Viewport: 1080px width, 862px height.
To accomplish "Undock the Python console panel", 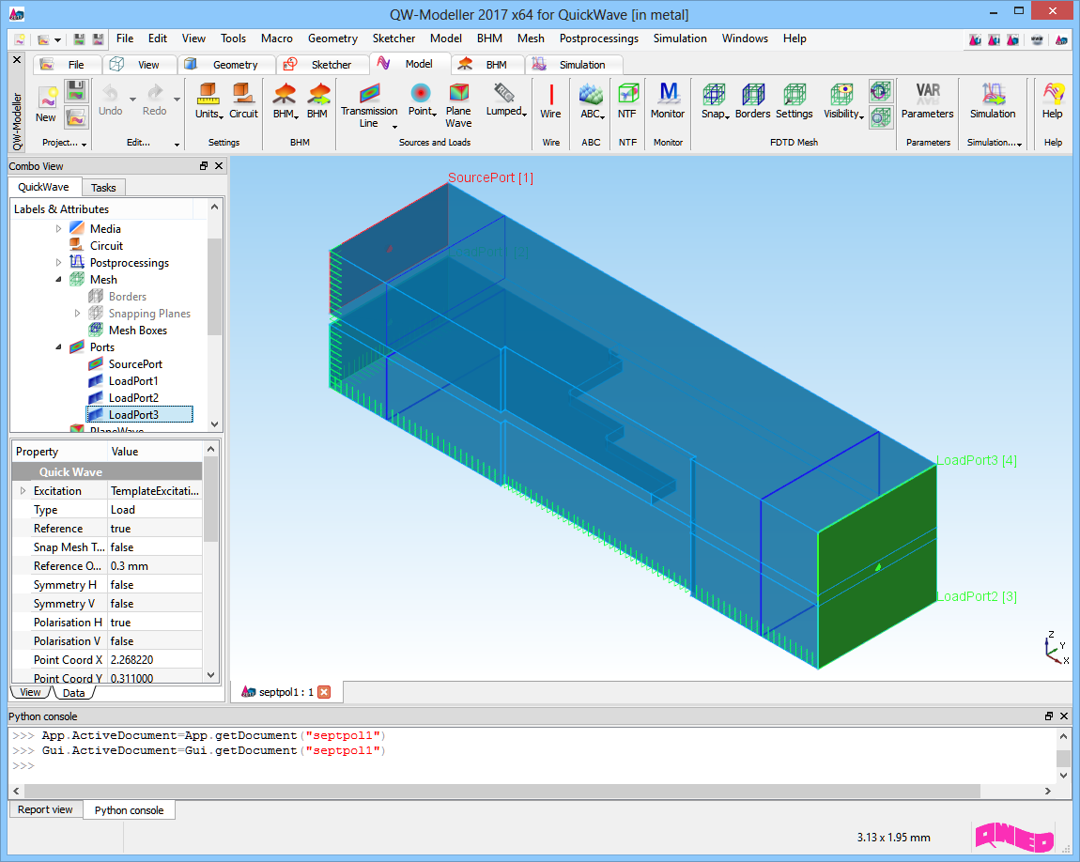I will click(x=1048, y=716).
